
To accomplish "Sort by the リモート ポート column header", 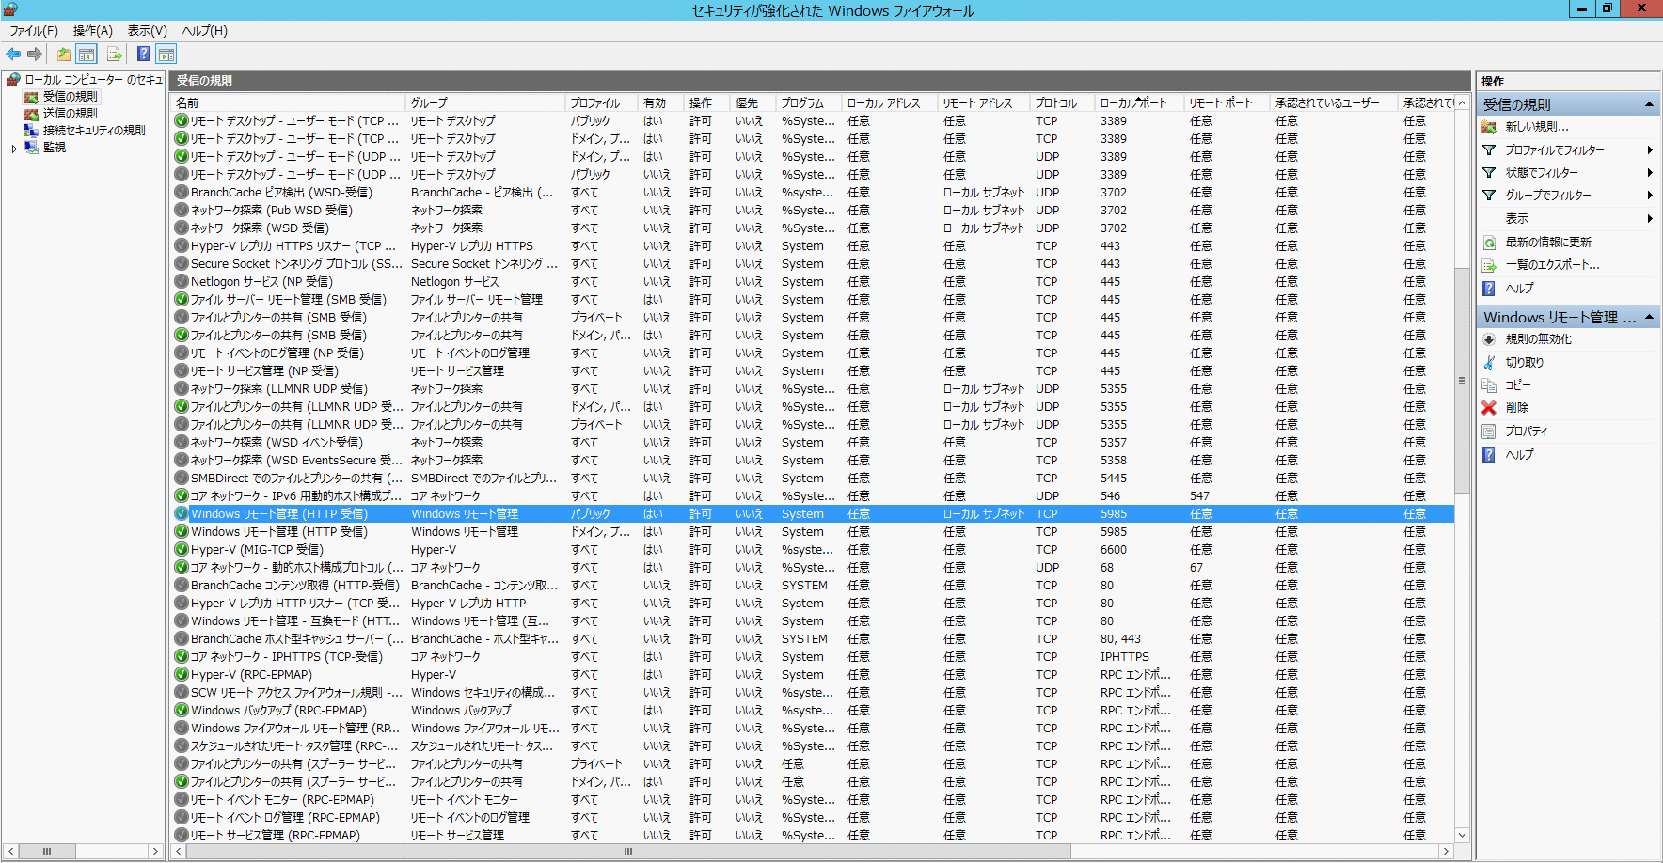I will point(1227,102).
